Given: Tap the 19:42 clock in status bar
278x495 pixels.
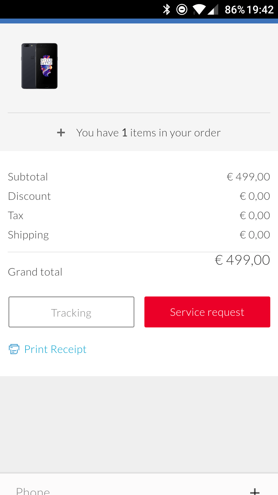Looking at the screenshot, I should (260, 10).
